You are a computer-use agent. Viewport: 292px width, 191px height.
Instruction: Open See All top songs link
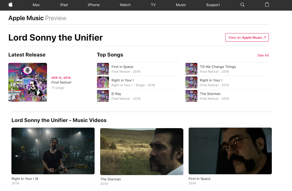point(263,55)
